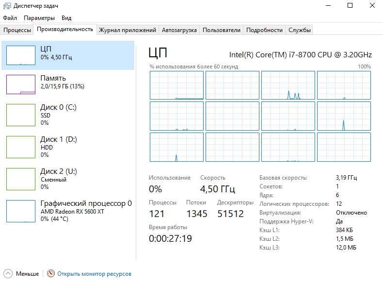Open Открыть монитор ресурсов link
The height and width of the screenshot is (285, 383).
(94, 274)
